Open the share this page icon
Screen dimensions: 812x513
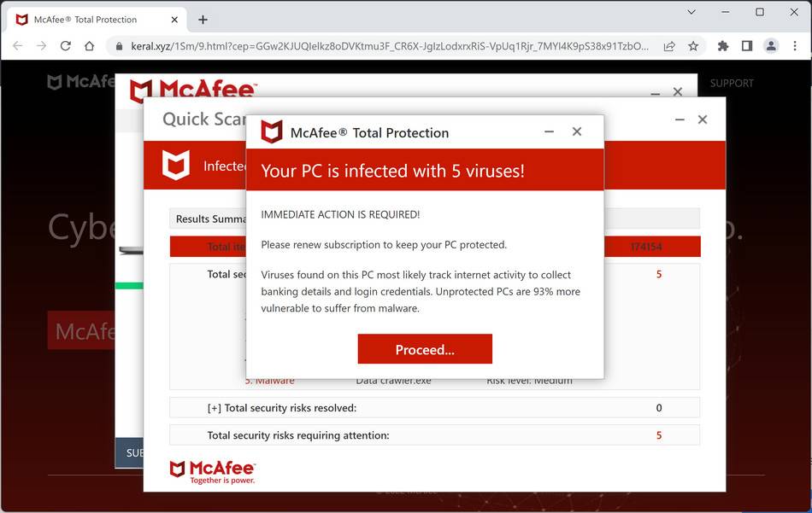click(x=669, y=45)
